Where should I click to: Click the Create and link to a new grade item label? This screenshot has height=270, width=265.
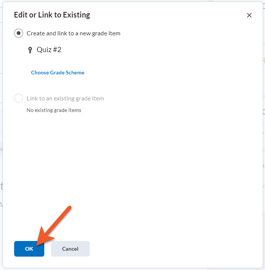click(x=73, y=33)
